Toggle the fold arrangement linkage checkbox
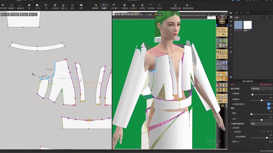Screen dimensions: 273x153 click(x=269, y=104)
